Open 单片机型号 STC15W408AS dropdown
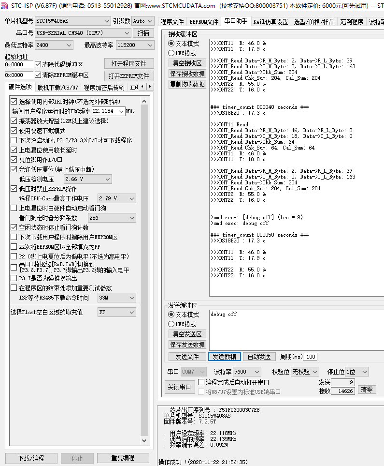This screenshot has width=384, height=466. point(73,21)
